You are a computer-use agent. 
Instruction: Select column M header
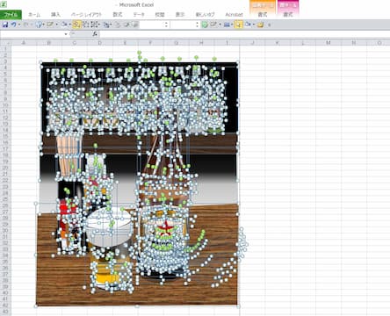pyautogui.click(x=329, y=43)
